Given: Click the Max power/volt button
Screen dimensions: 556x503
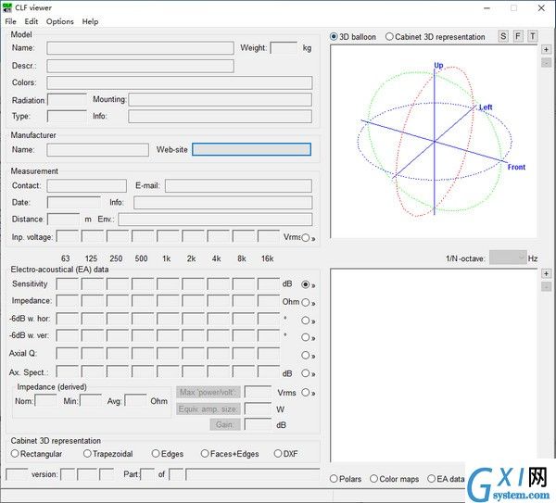Looking at the screenshot, I should (x=208, y=393).
